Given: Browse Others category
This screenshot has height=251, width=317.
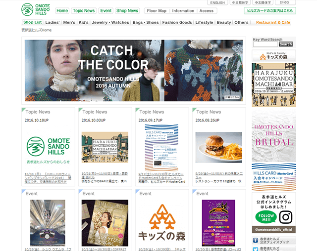Looking at the screenshot, I should tap(241, 22).
